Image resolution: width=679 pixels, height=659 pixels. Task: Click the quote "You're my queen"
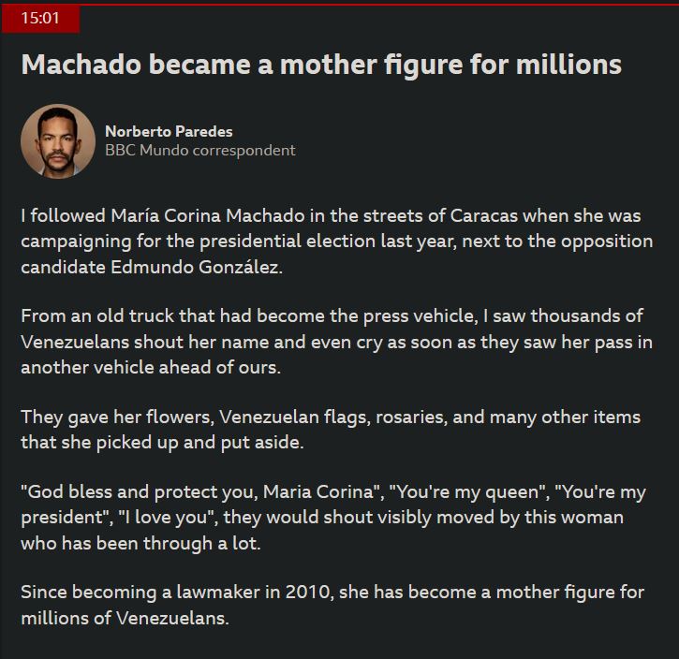point(467,492)
